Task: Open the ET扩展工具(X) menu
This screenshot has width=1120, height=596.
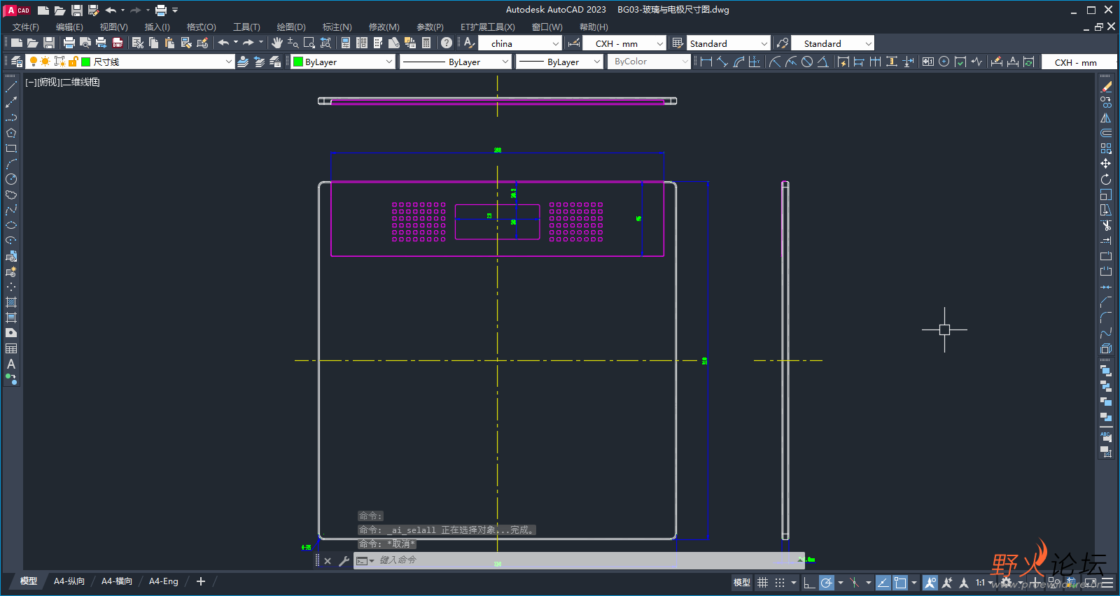Action: click(x=487, y=27)
